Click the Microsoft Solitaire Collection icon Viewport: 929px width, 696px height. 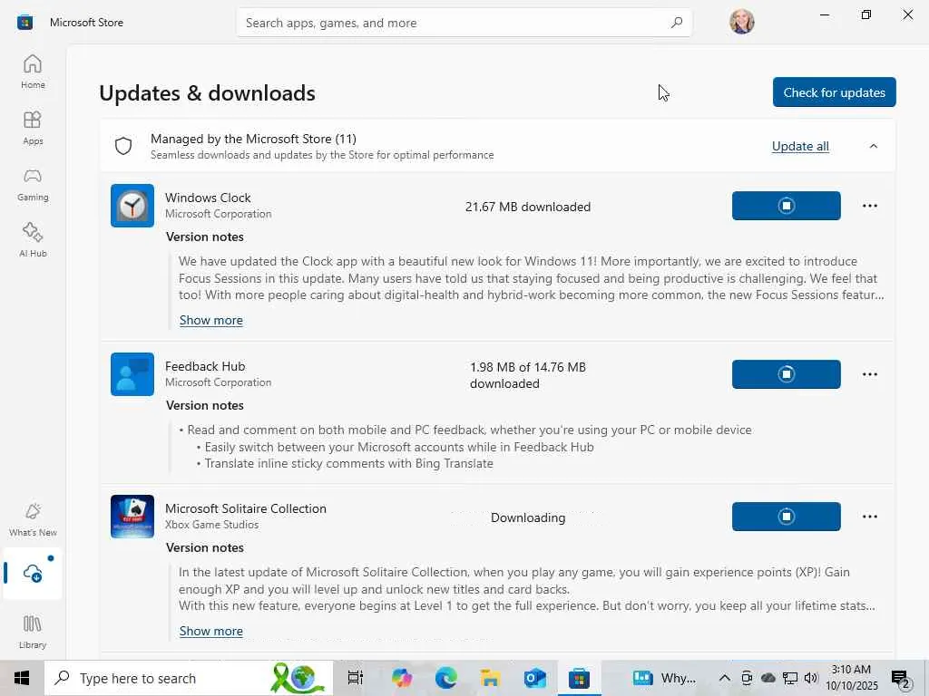132,516
